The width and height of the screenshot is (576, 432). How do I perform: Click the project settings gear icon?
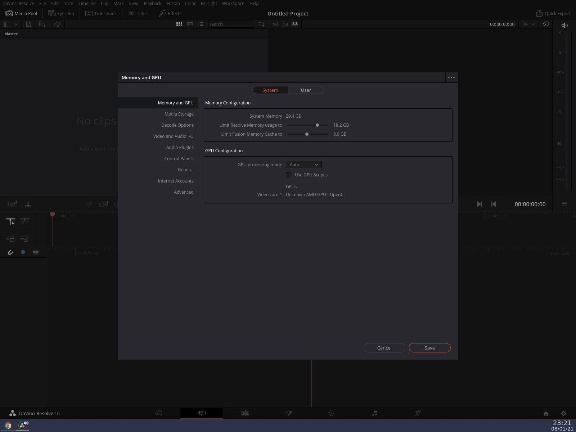(563, 414)
